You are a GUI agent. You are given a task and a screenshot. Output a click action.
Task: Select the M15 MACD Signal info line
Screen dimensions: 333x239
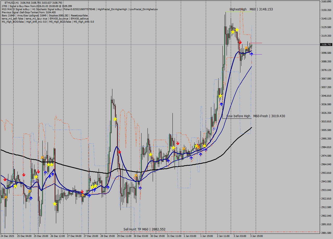click(x=16, y=9)
